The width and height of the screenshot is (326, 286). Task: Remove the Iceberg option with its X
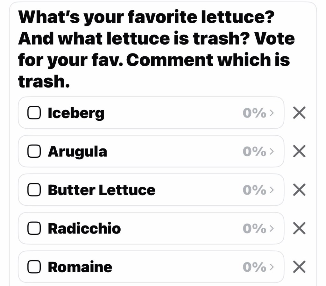point(299,113)
